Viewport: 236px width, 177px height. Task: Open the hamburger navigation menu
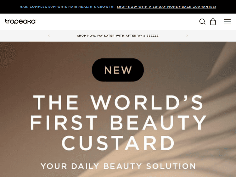(x=227, y=22)
